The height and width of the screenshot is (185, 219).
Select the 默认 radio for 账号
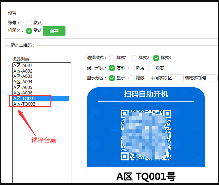29,23
